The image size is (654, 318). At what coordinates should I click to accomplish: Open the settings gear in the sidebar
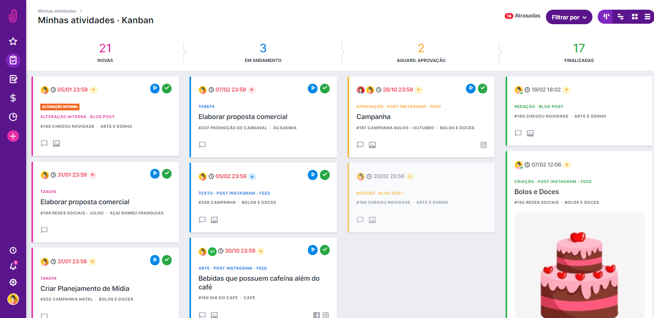pyautogui.click(x=13, y=282)
